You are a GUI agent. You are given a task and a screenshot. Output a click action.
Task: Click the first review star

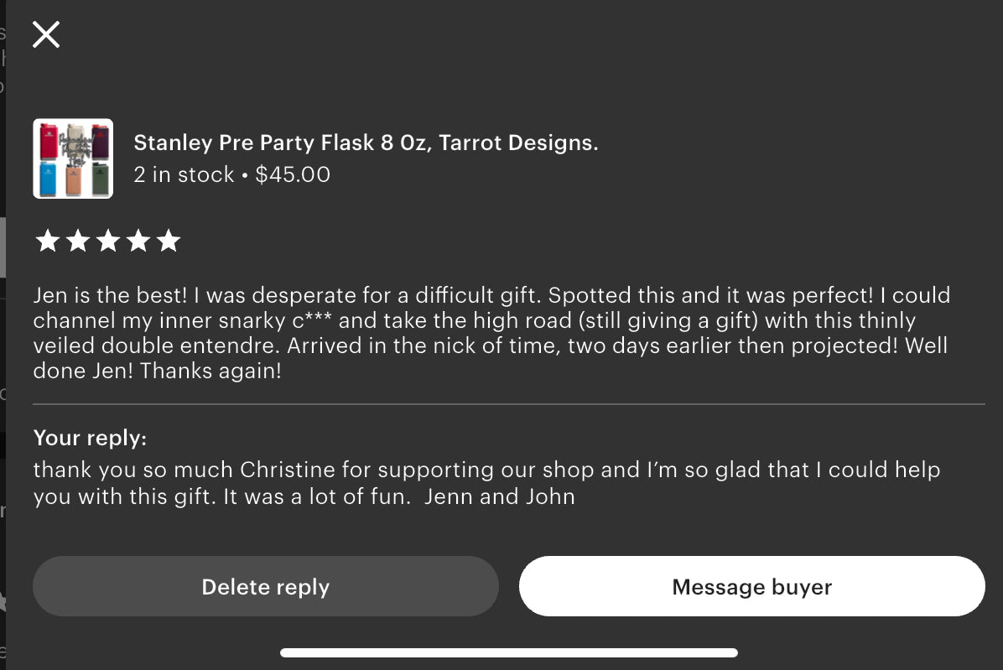tap(47, 242)
